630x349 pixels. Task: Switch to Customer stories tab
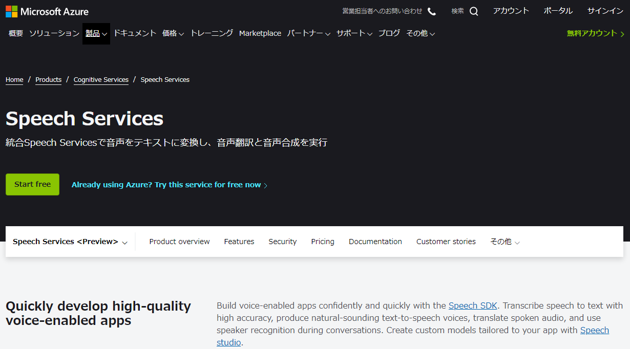446,242
